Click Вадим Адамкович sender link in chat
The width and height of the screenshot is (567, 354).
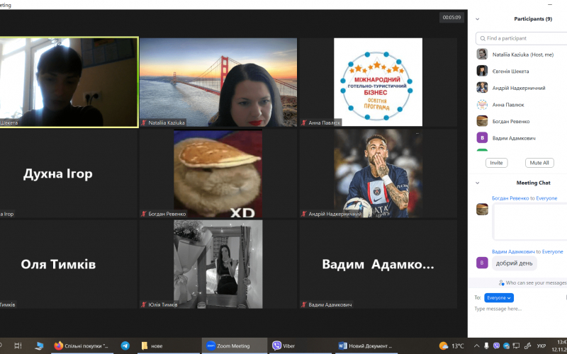click(513, 252)
